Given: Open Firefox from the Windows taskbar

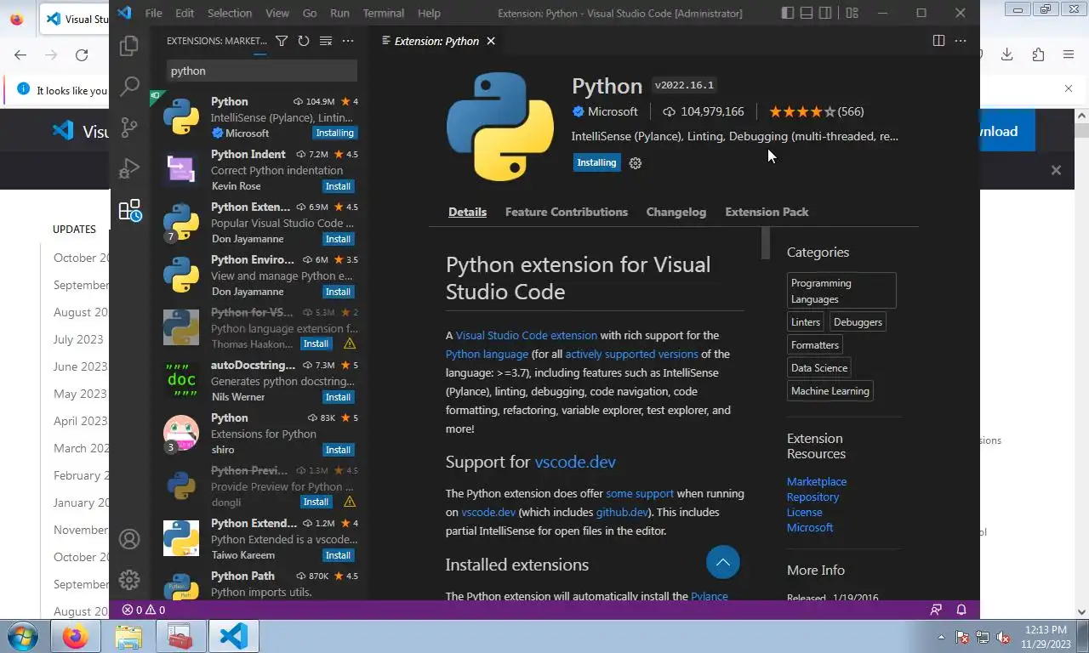Looking at the screenshot, I should click(75, 636).
